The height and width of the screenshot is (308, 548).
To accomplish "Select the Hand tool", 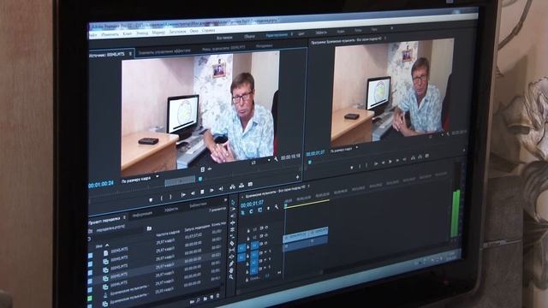I will click(231, 270).
